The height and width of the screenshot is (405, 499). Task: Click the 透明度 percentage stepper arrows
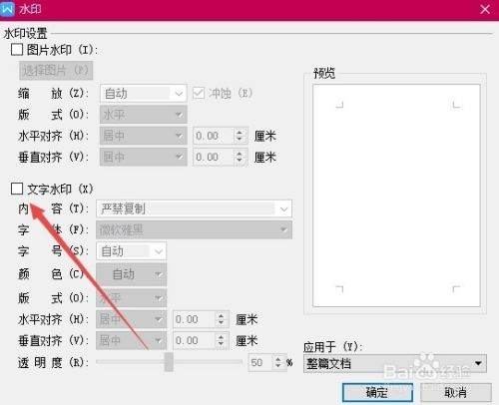277,362
